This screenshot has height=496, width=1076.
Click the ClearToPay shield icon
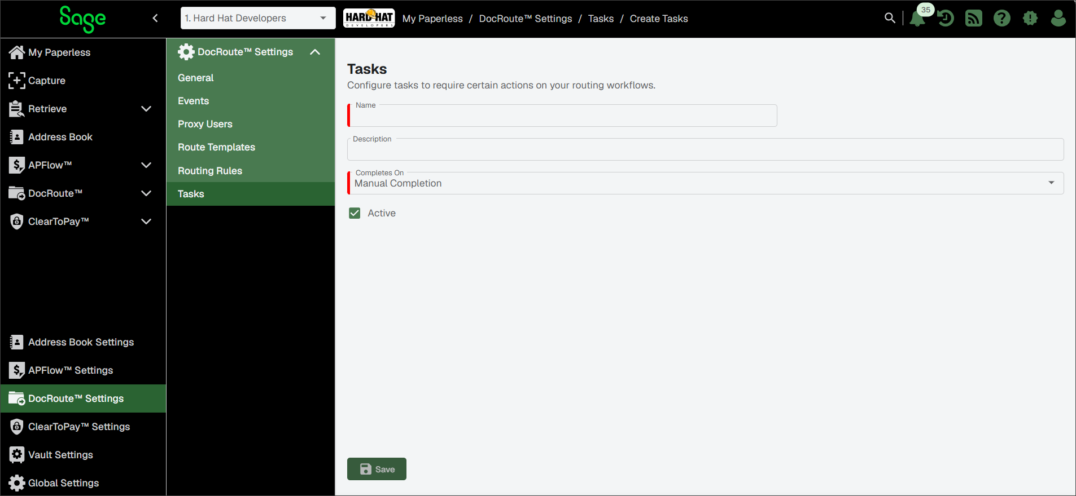coord(17,222)
